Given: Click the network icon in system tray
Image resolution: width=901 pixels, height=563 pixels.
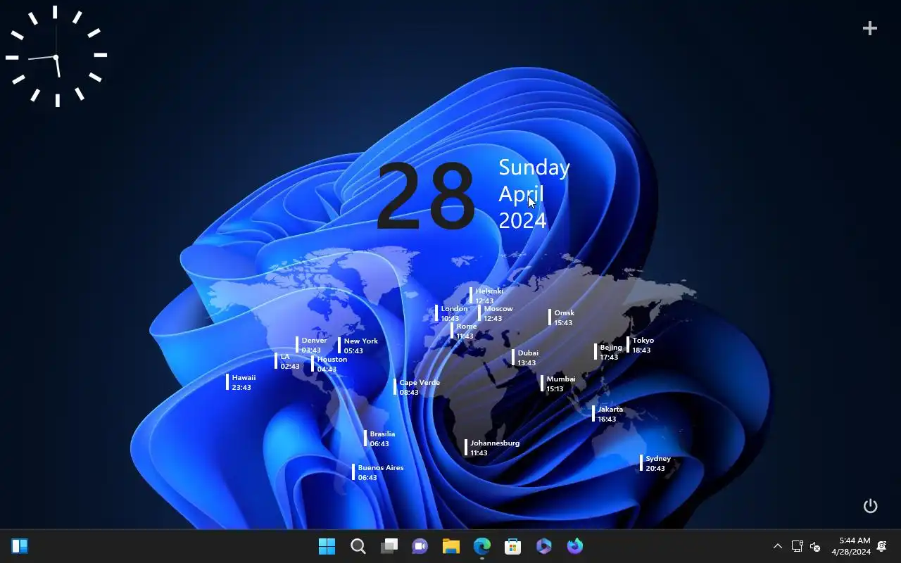Looking at the screenshot, I should (797, 546).
